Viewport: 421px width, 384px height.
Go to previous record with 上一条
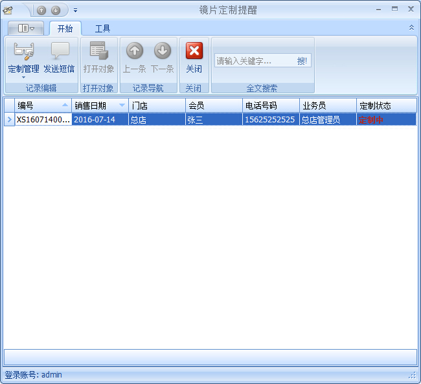tap(135, 51)
